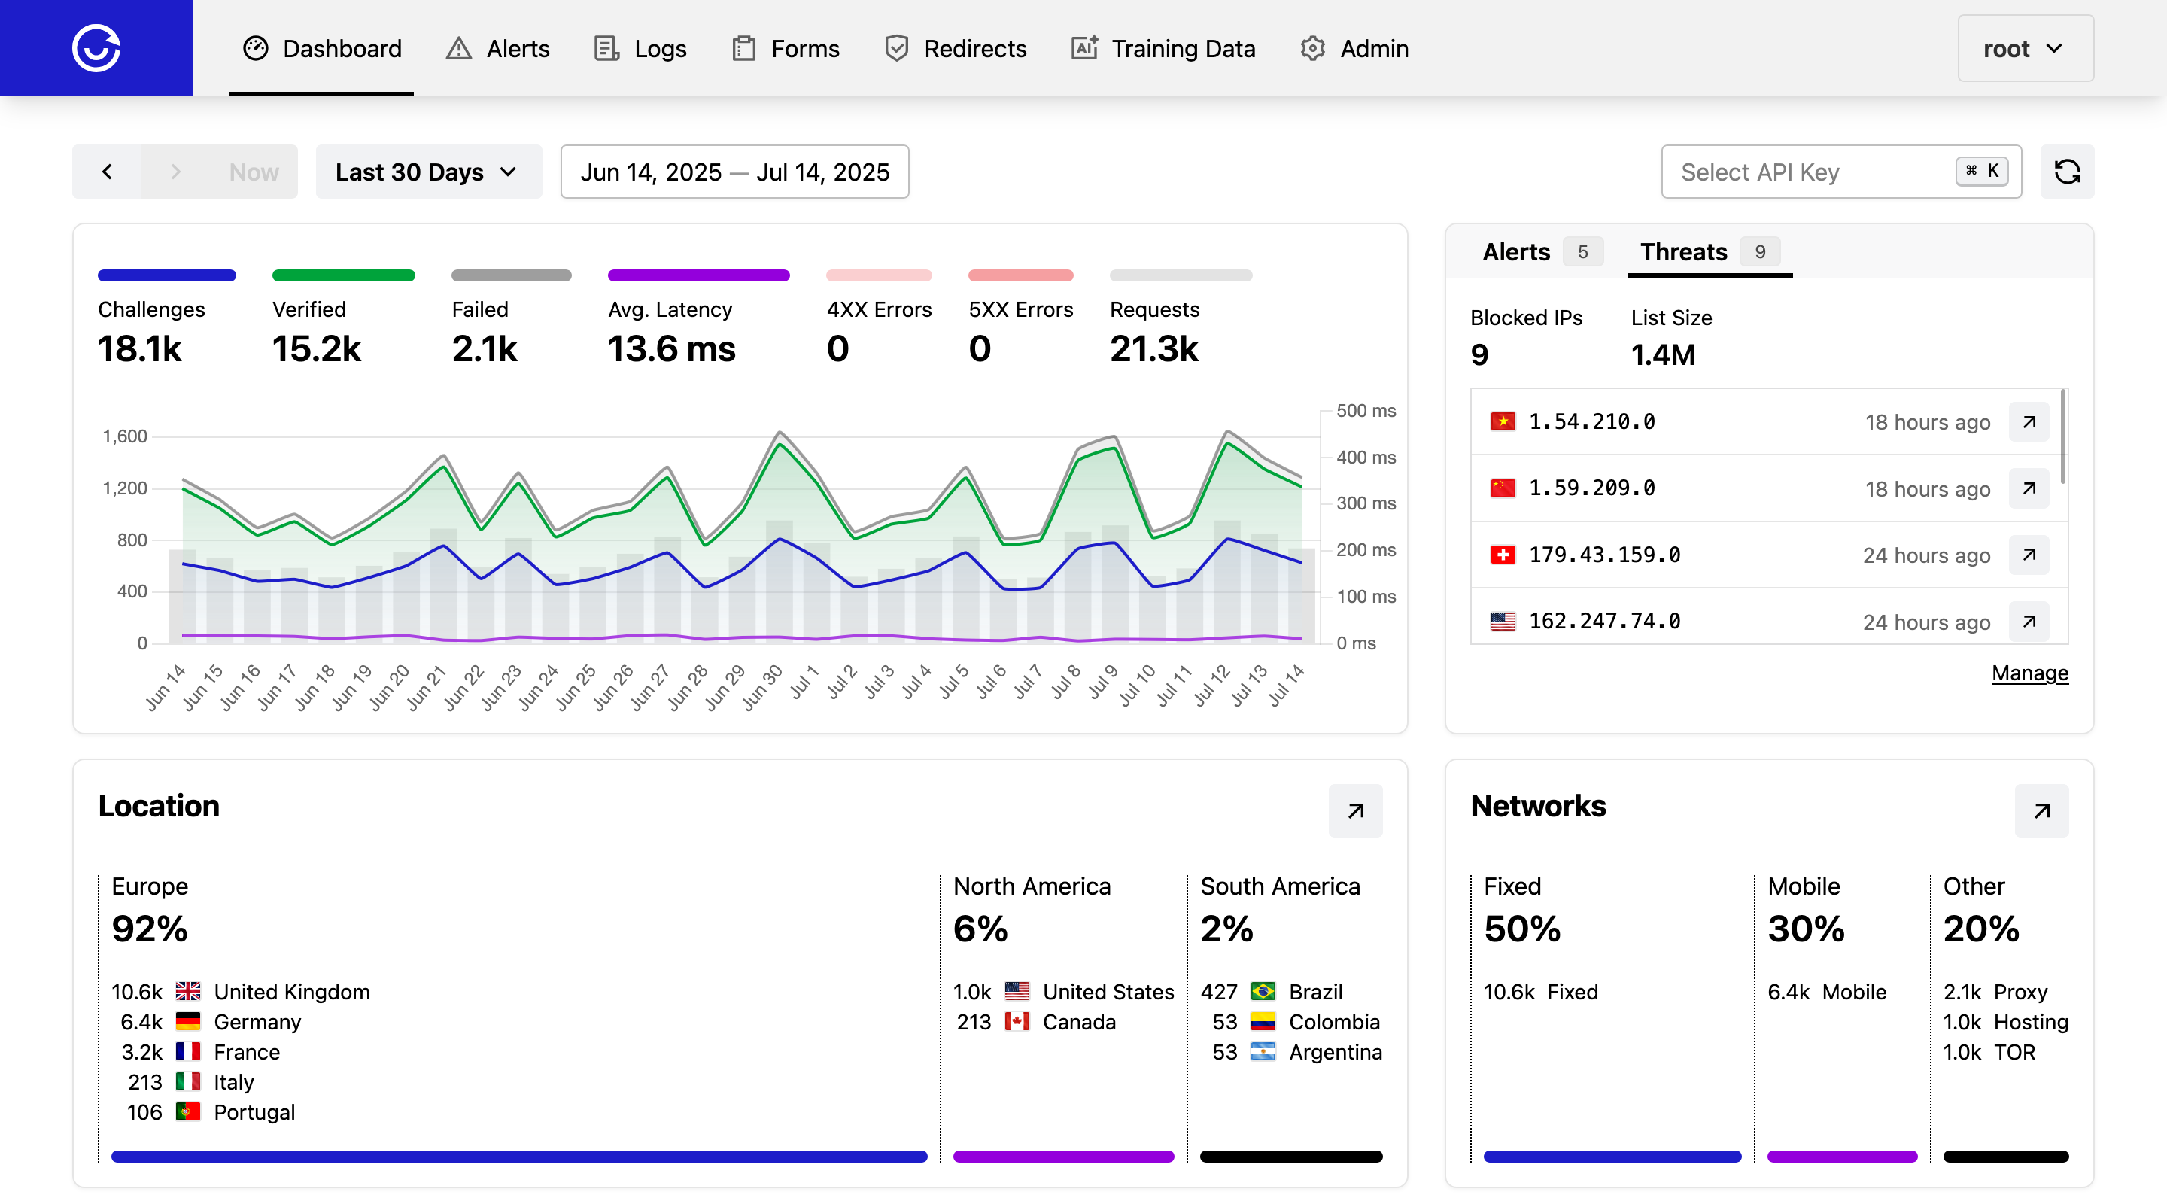Open the date range picker Jun 14 – Jul 14
The width and height of the screenshot is (2167, 1204).
pyautogui.click(x=734, y=172)
